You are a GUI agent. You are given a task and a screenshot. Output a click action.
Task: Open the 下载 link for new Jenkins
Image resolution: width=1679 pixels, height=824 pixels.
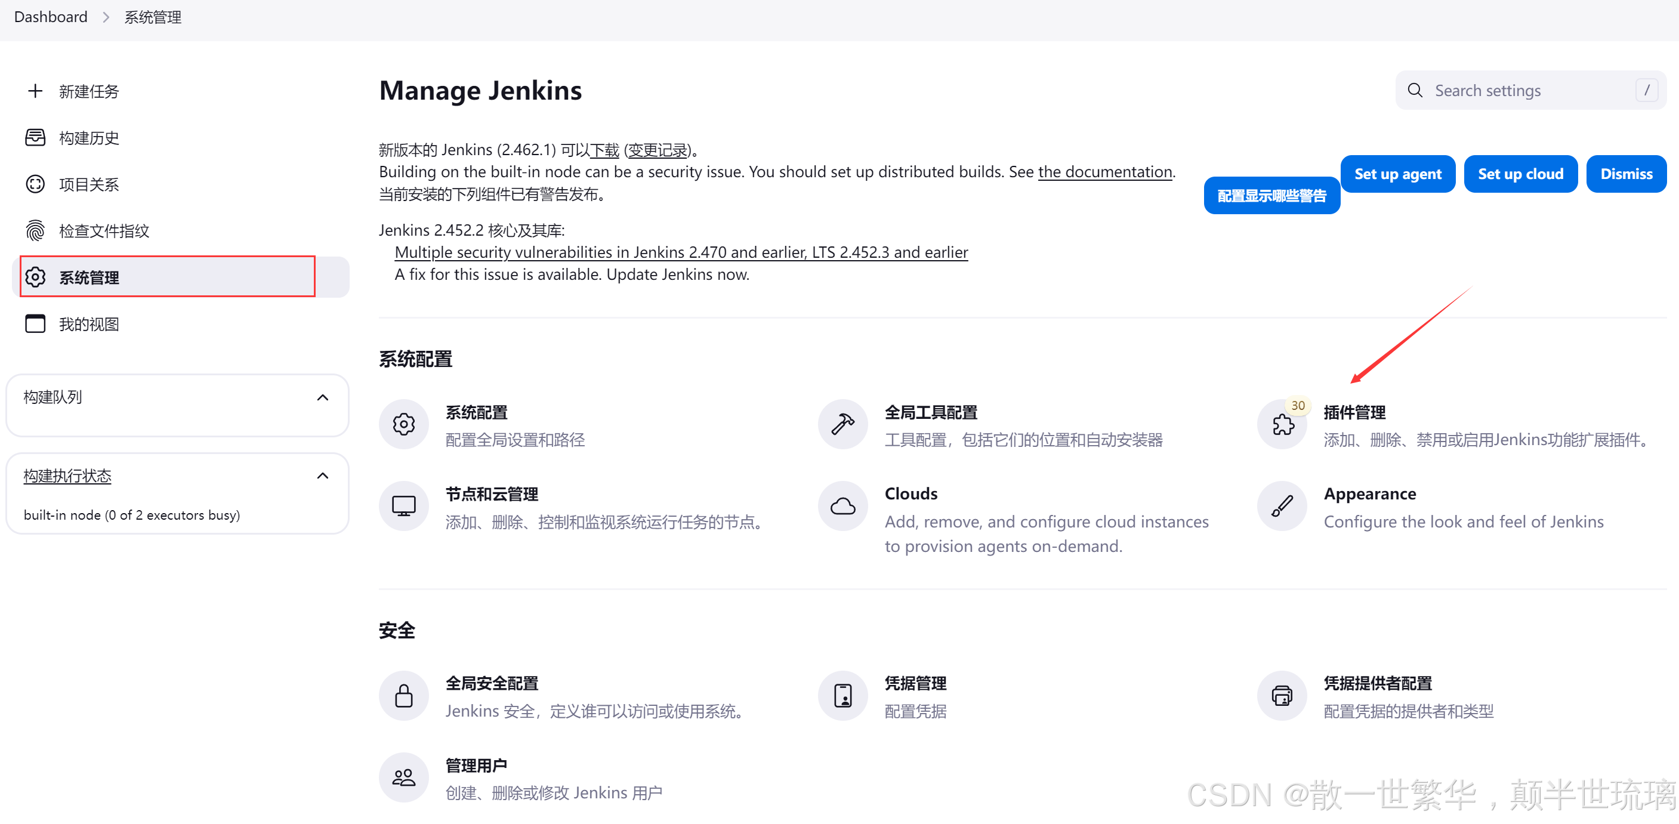(x=604, y=150)
